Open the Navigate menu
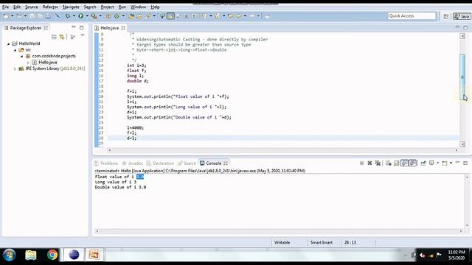 click(71, 7)
